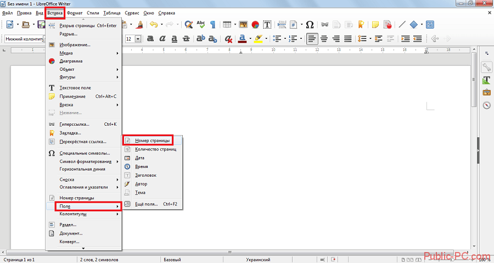
Task: Click the Insert Text Box toolbar icon
Action: 268,25
